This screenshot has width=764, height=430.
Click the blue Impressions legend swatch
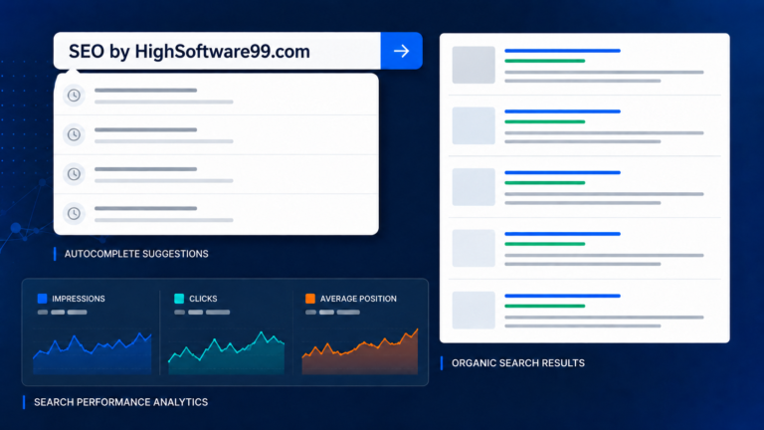(43, 299)
